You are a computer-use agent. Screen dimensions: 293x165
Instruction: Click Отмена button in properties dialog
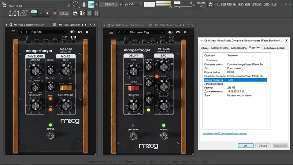(263, 146)
